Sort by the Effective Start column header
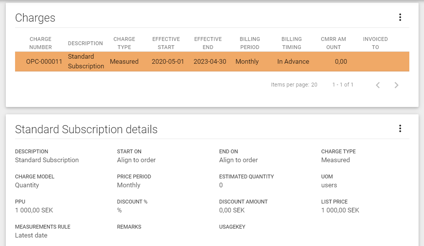 [166, 43]
